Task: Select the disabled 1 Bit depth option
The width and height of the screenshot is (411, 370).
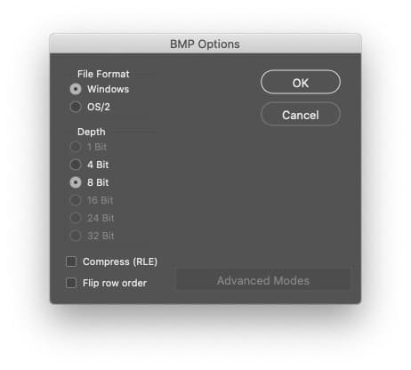Action: (x=76, y=147)
